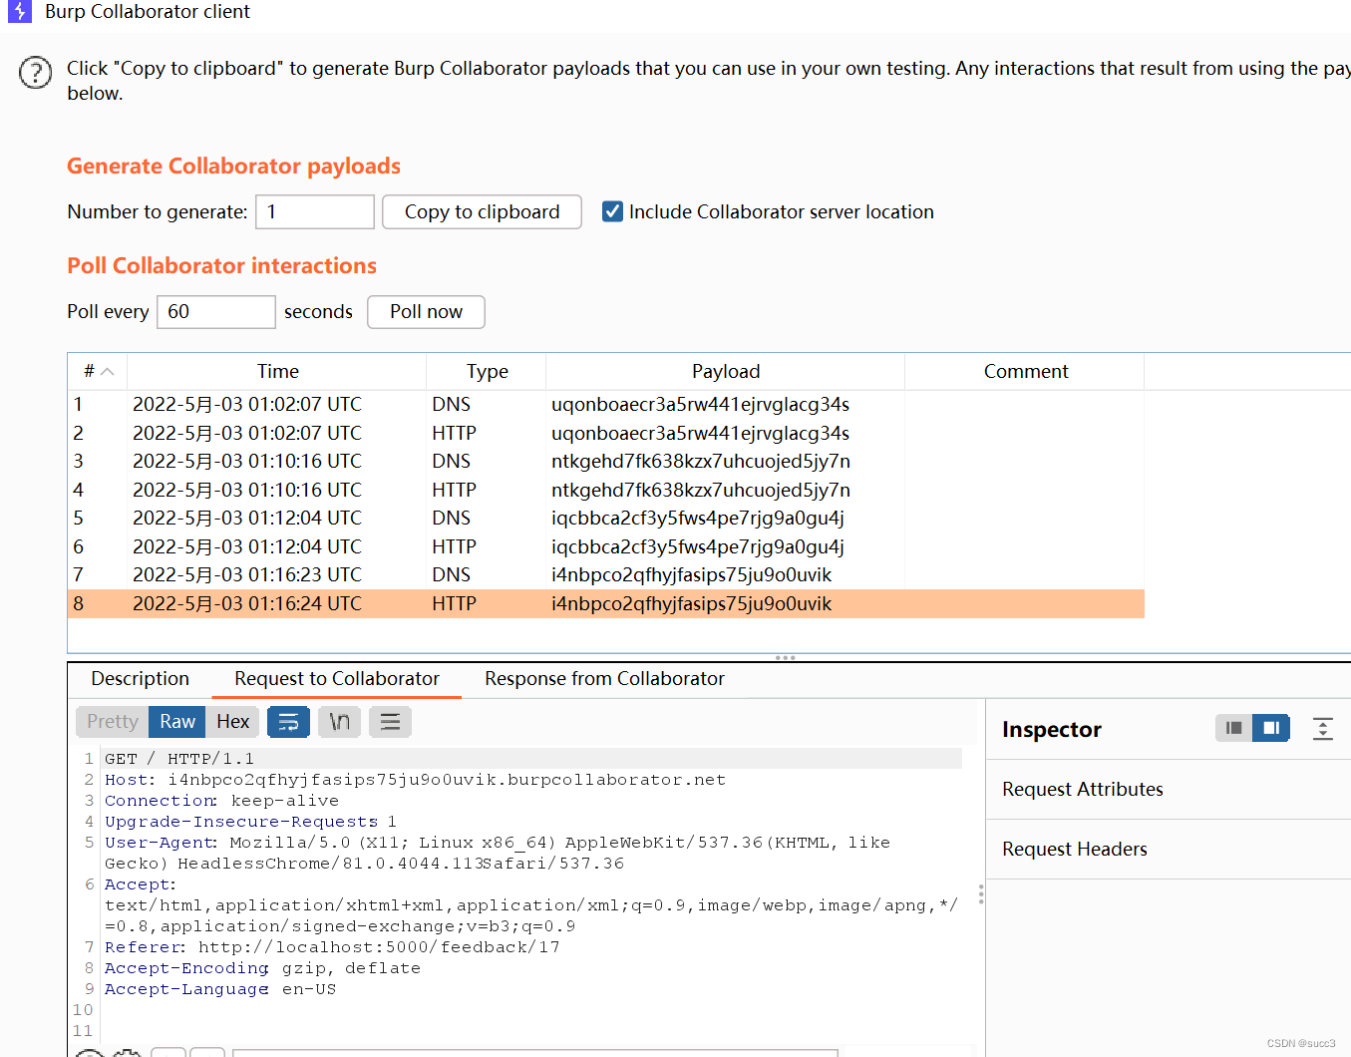Click the Upgrade-Insecure-Requests header line
The image size is (1351, 1057).
pyautogui.click(x=250, y=822)
